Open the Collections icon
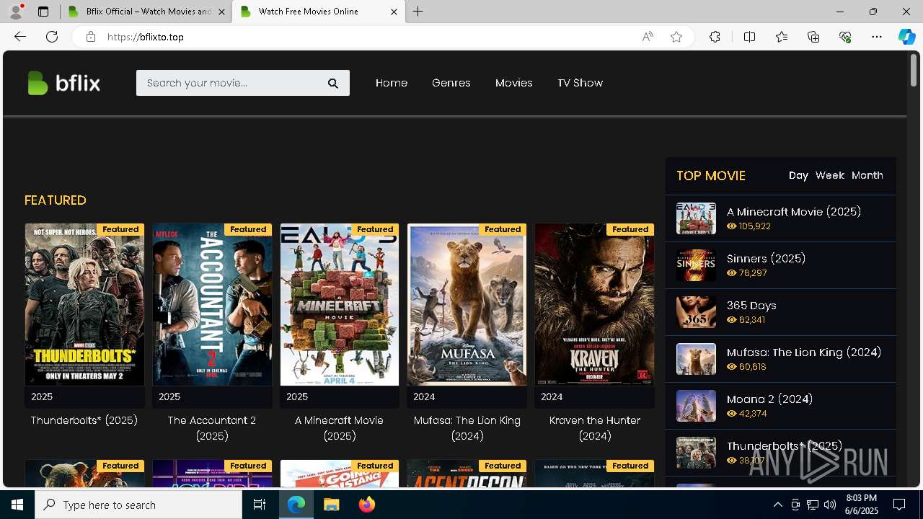Viewport: 923px width, 519px height. (x=813, y=37)
